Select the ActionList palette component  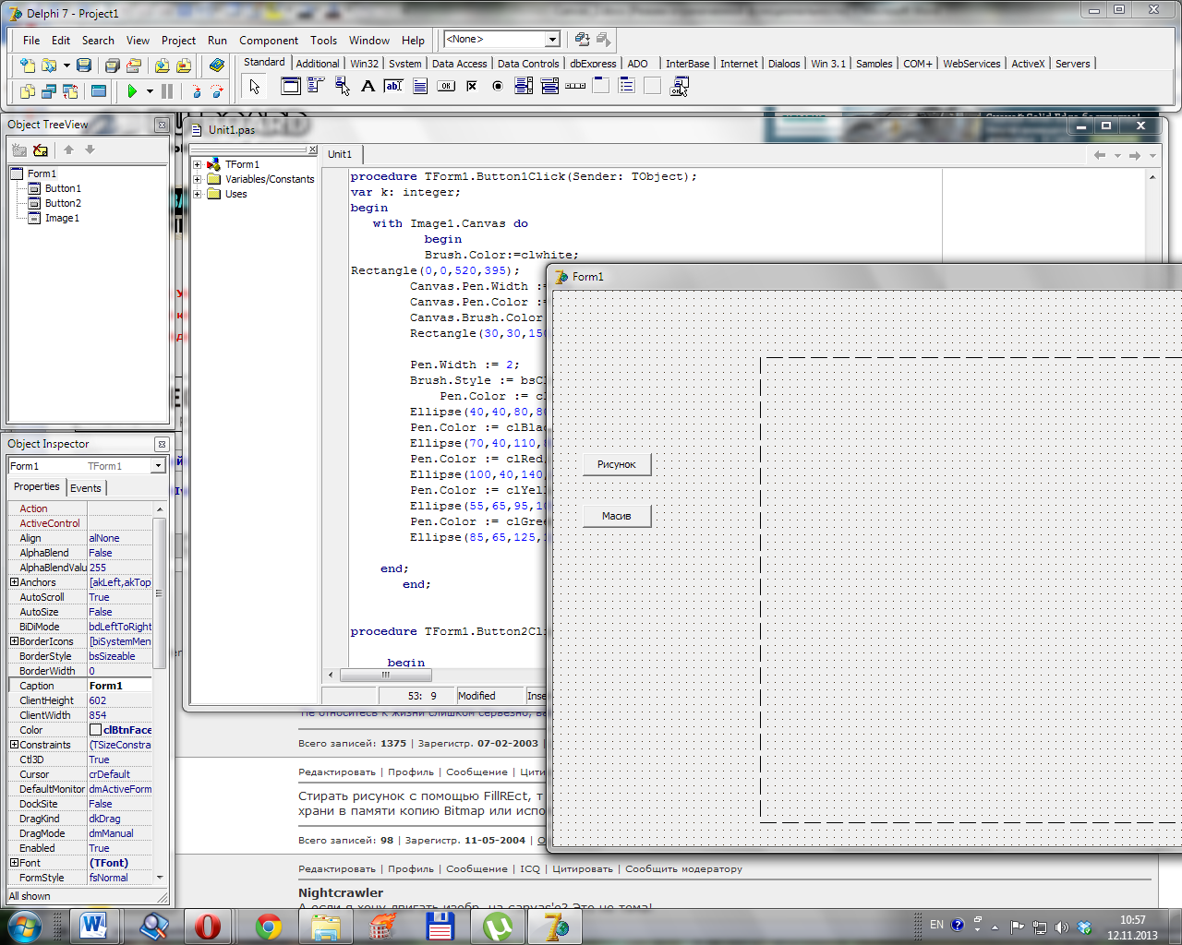[x=680, y=86]
